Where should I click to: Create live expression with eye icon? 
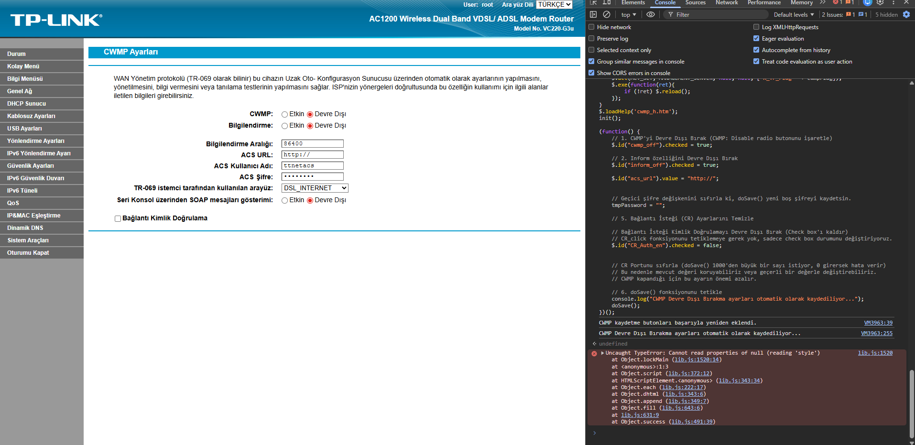651,14
